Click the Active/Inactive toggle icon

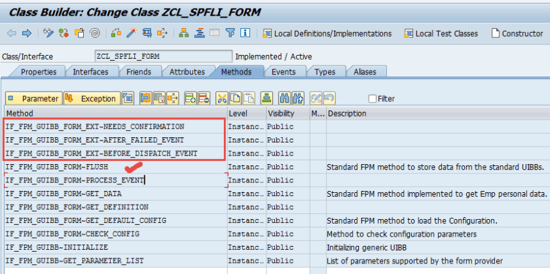tap(64, 33)
